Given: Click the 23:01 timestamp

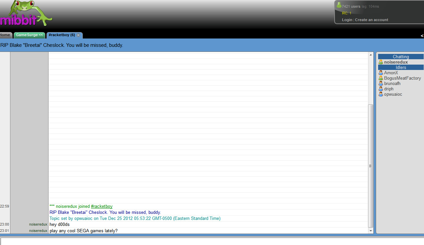Looking at the screenshot, I should tap(5, 231).
